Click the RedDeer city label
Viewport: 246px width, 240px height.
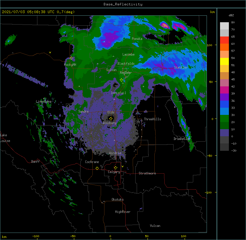coord(126,73)
